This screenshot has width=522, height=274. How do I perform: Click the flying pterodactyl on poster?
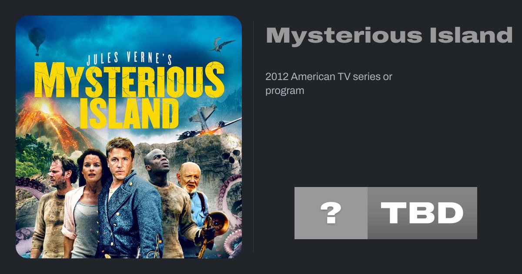[x=221, y=44]
